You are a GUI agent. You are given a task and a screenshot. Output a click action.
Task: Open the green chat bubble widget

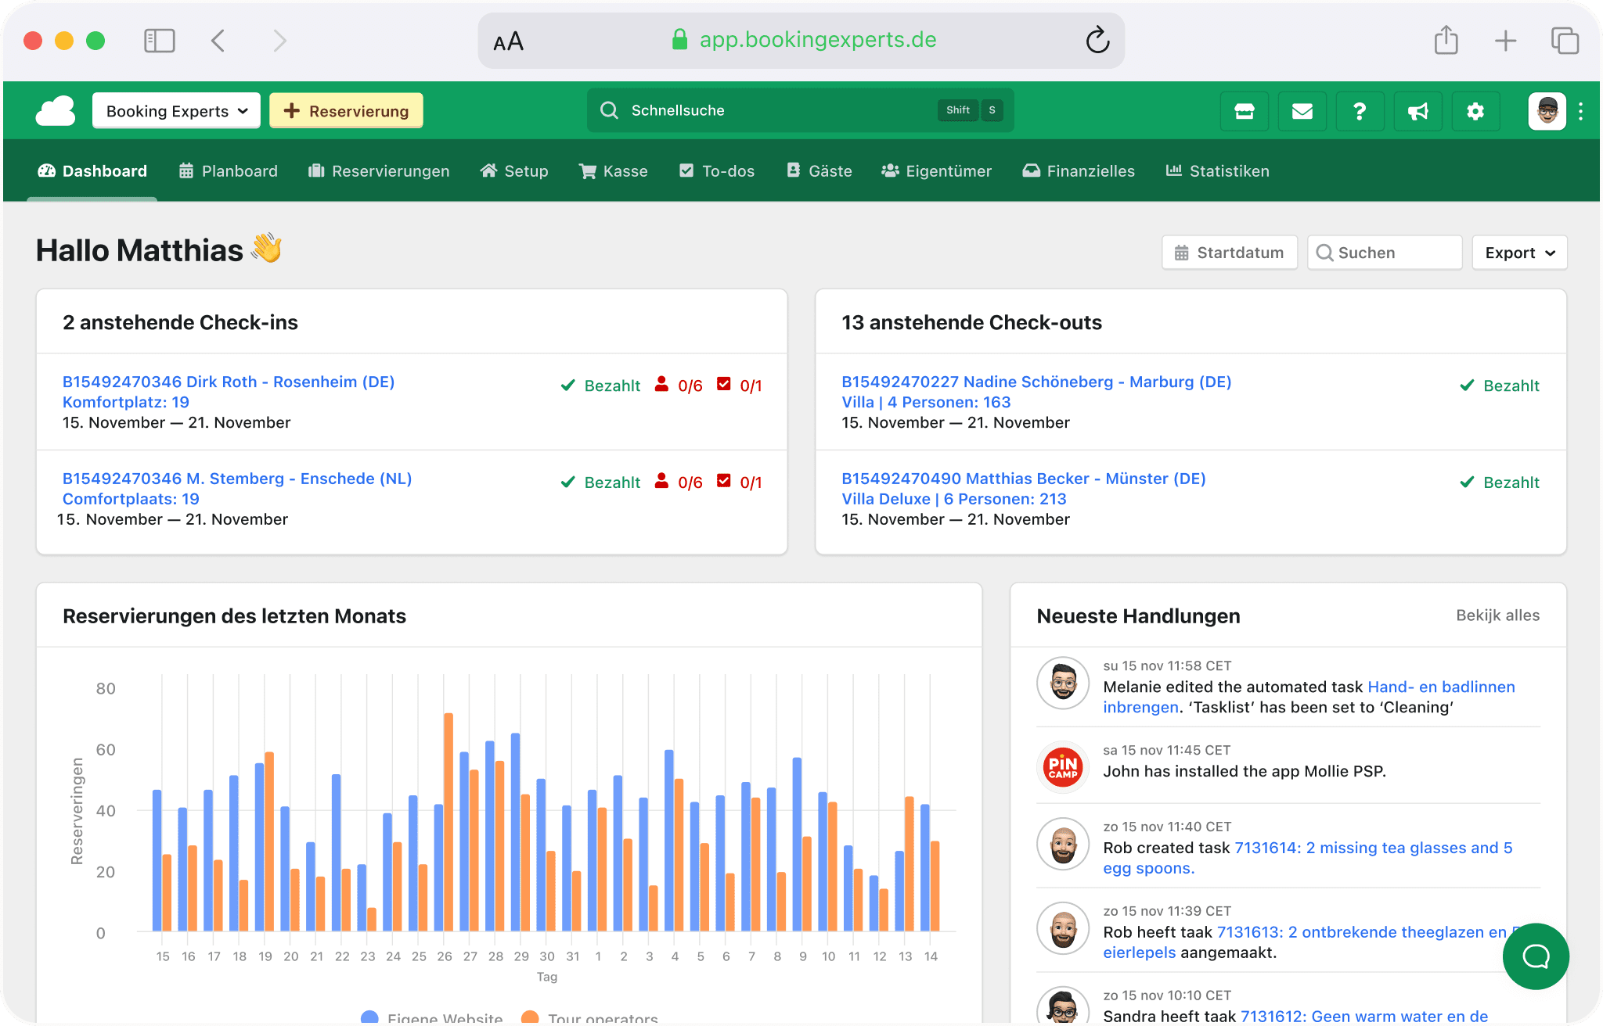[x=1536, y=956]
